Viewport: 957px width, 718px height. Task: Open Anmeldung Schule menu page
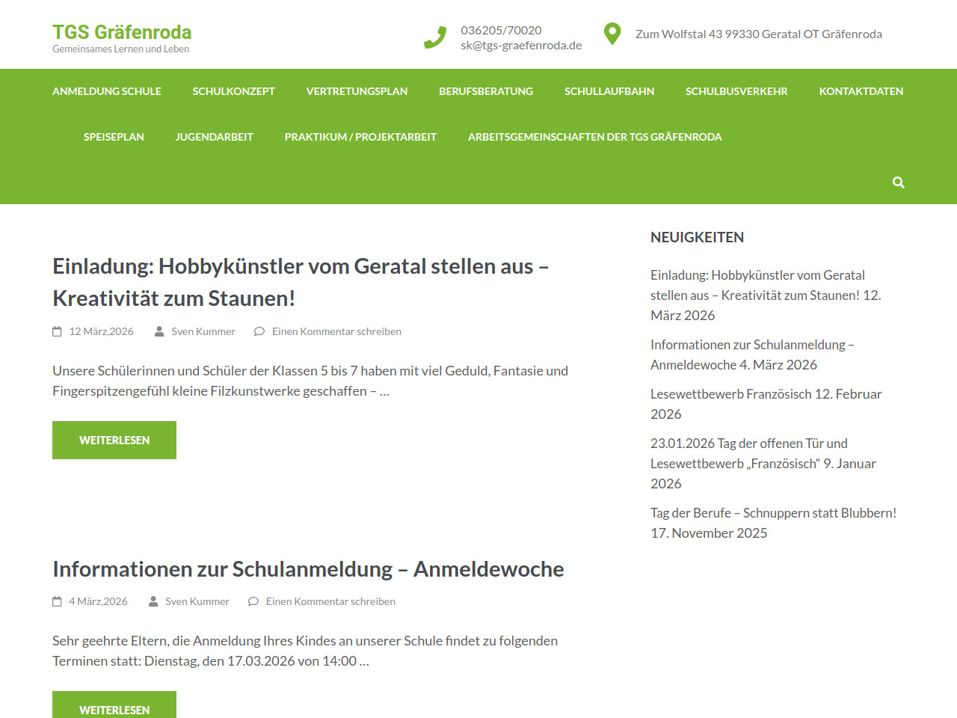(107, 91)
